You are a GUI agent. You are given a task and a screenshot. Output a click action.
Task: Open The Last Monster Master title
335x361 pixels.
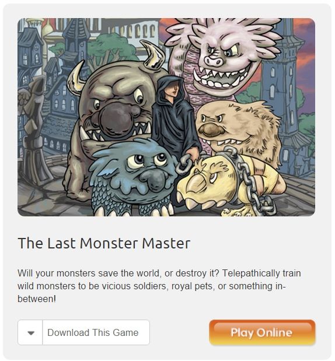[104, 243]
